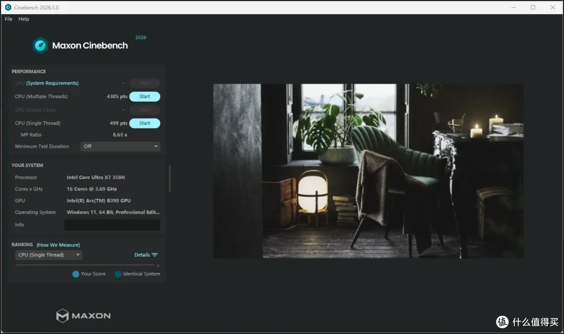This screenshot has width=564, height=334.
Task: Click the Maxon logo at panel bottom
Action: (x=84, y=316)
